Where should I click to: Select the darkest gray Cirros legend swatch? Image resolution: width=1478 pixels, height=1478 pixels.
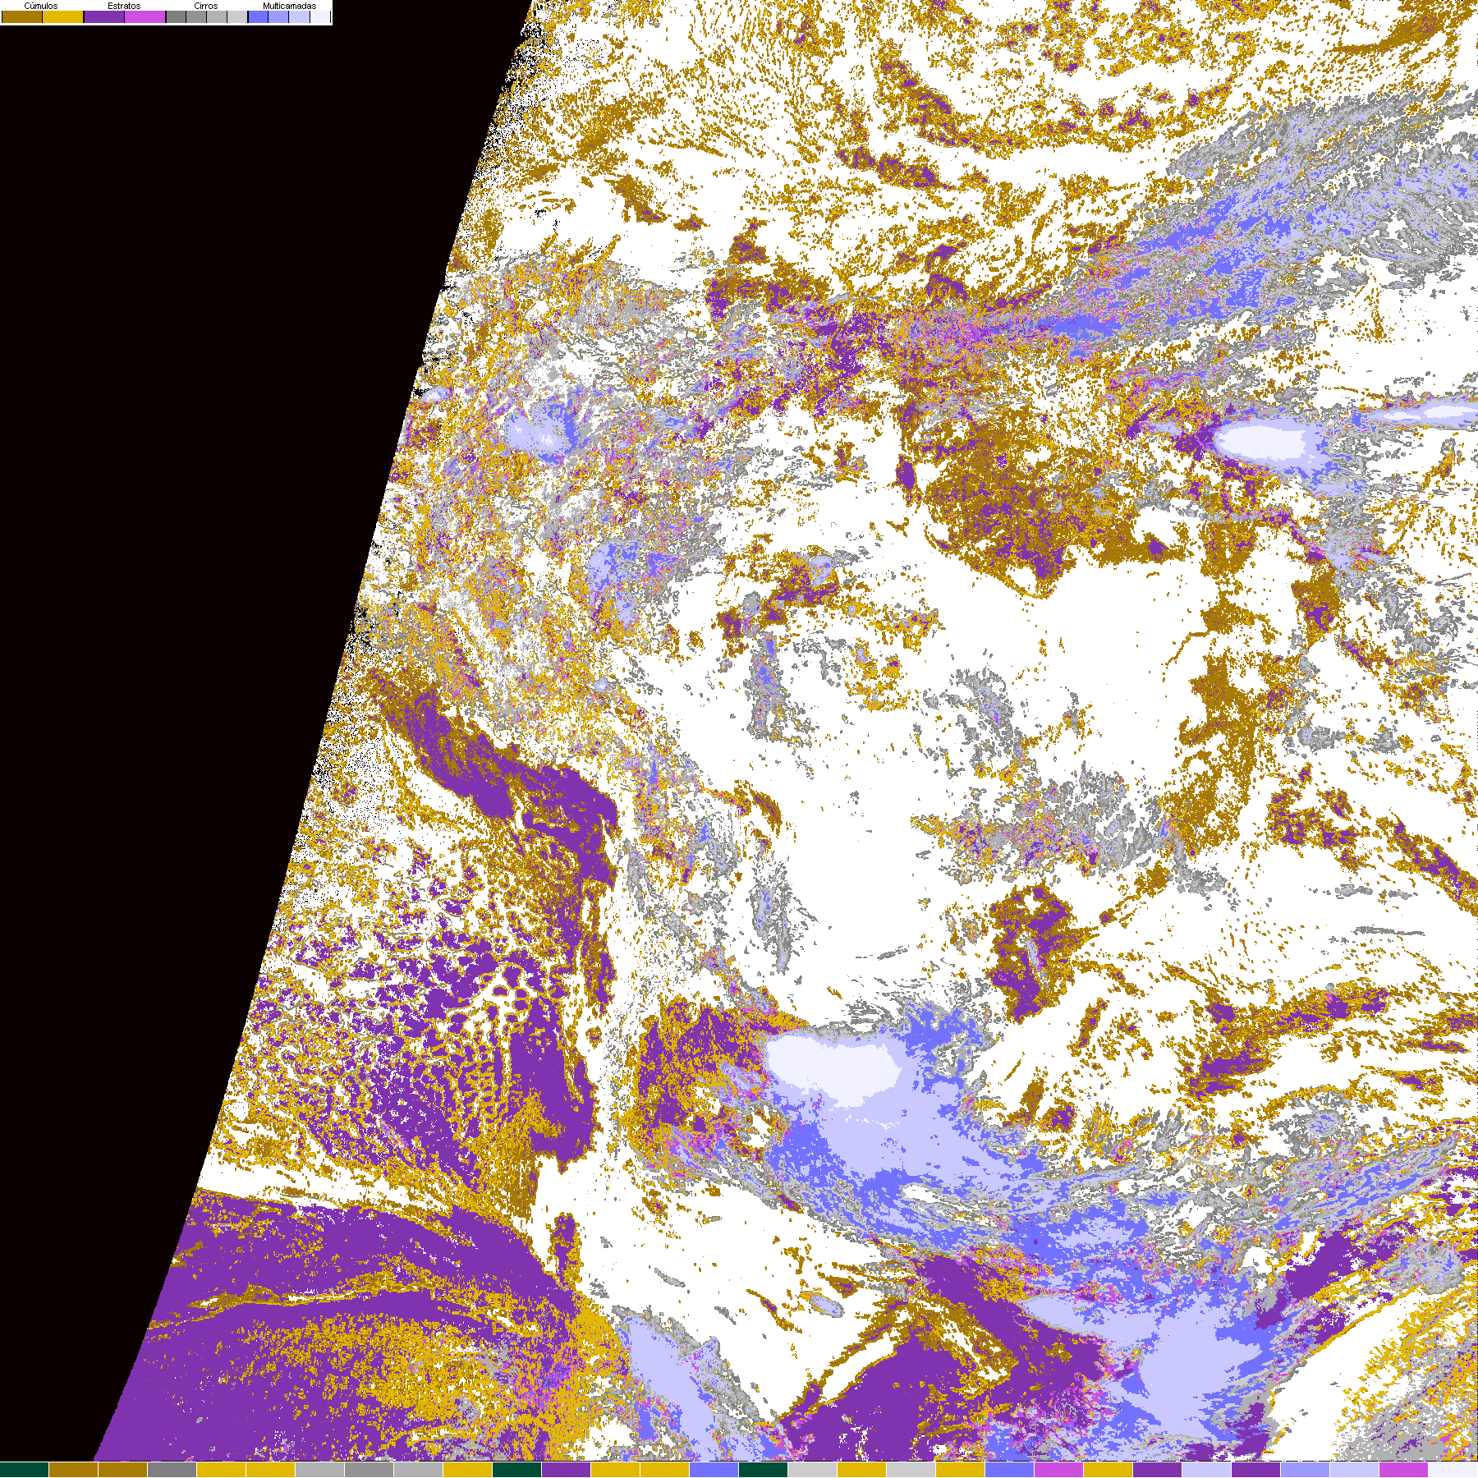pos(176,16)
